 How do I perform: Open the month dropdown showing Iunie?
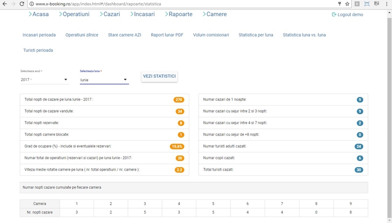104,80
